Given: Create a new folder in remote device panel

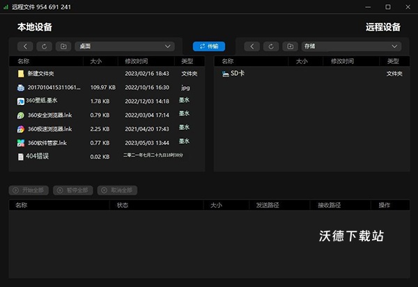Looking at the screenshot, I should 291,47.
